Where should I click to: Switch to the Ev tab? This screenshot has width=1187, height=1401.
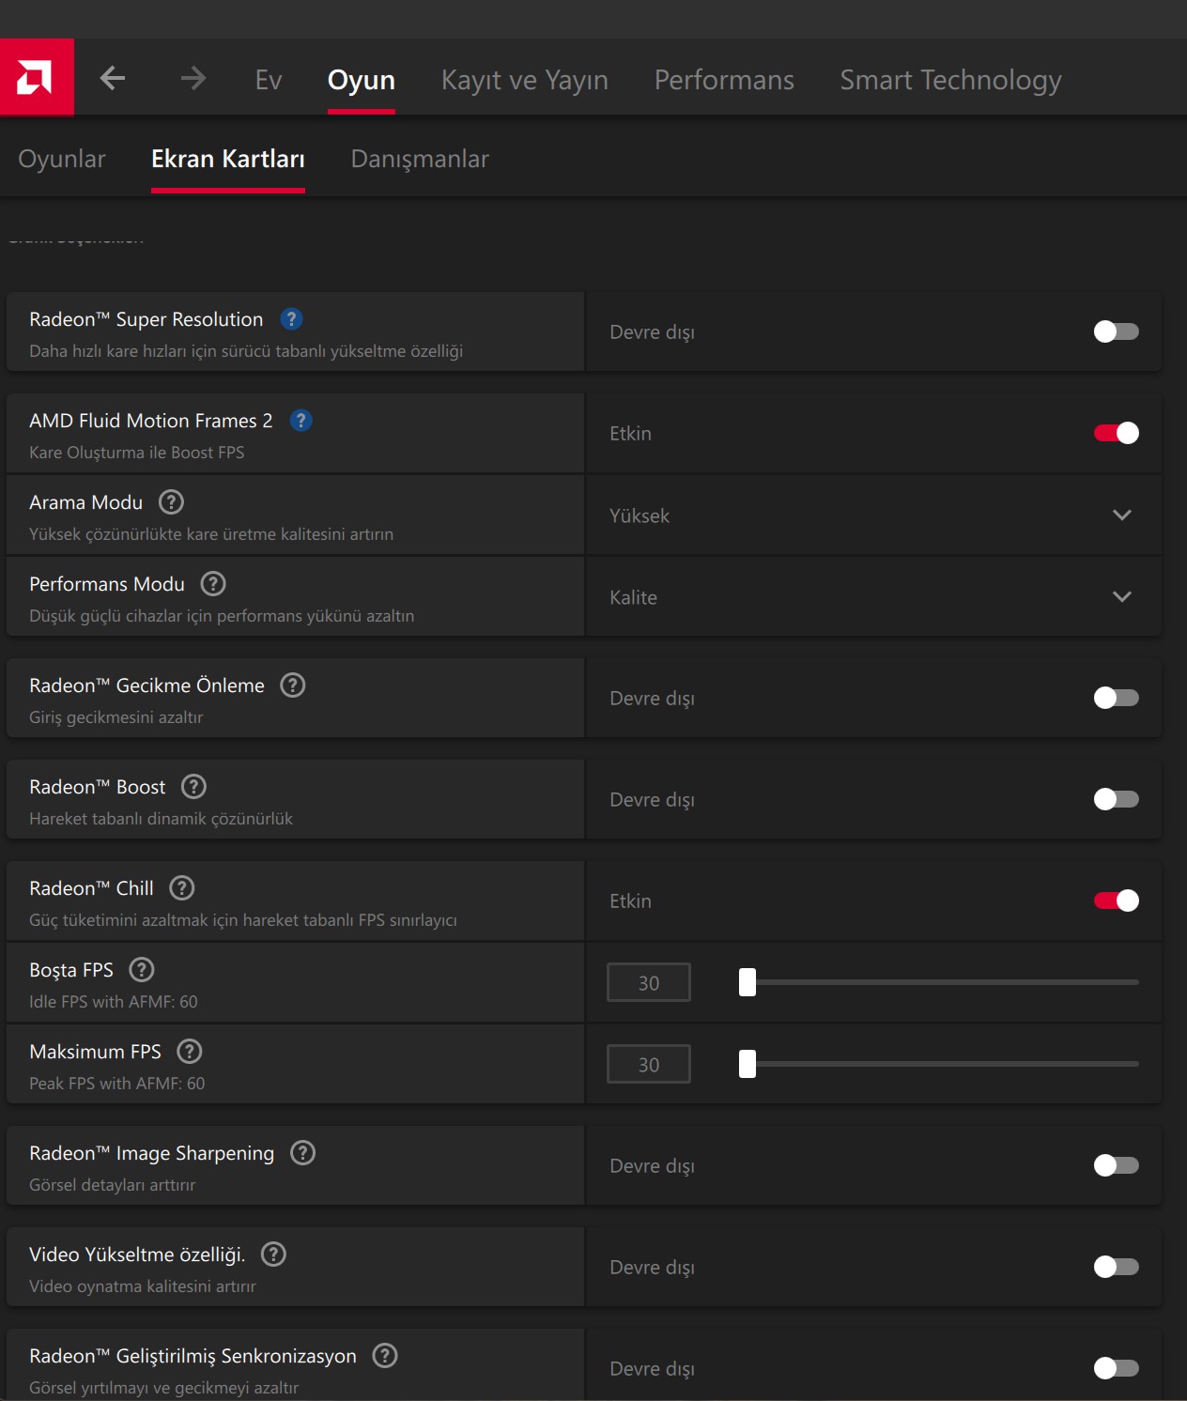point(269,80)
